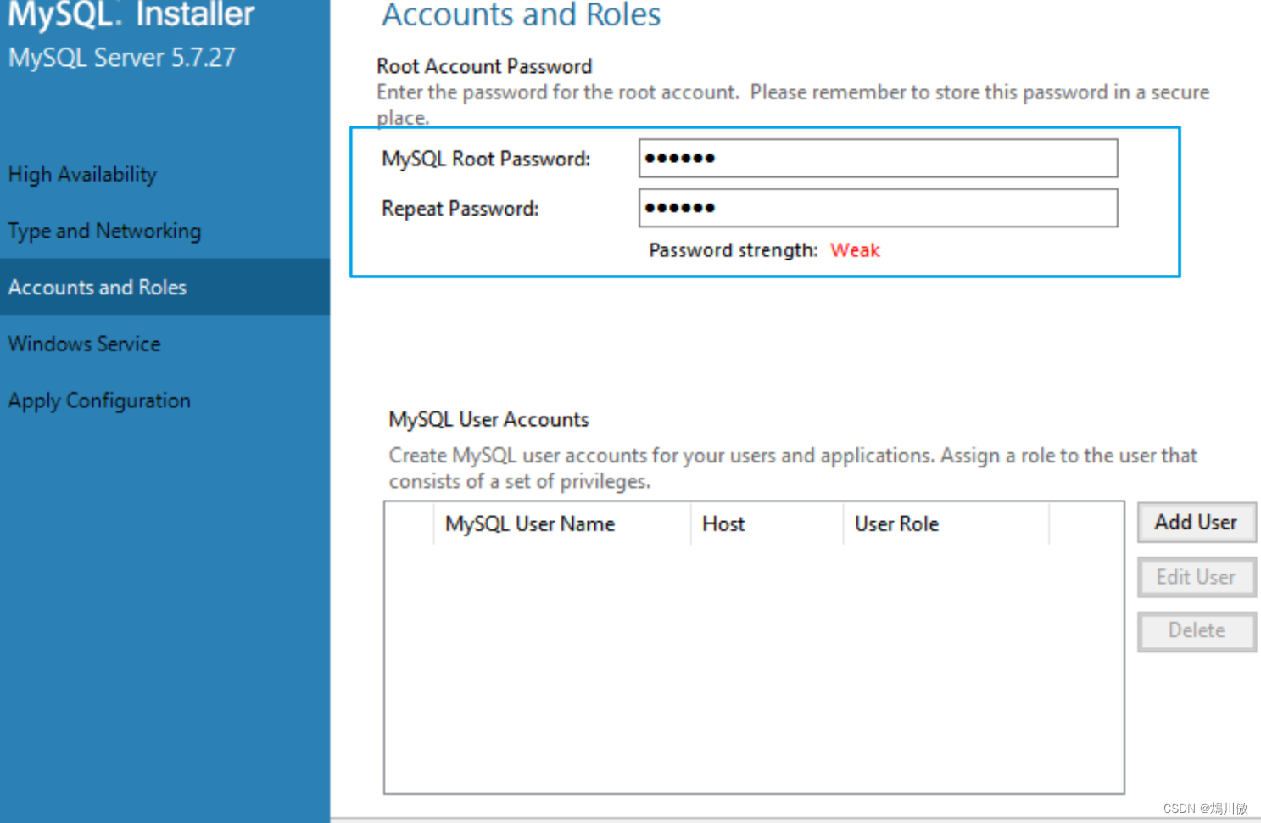
Task: Click the Root Account Password heading
Action: pyautogui.click(x=484, y=66)
